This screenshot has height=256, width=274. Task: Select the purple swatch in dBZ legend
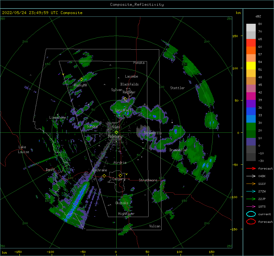251,103
